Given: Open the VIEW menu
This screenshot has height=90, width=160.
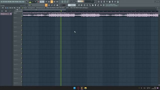Looking at the screenshot, I should pos(13,2).
